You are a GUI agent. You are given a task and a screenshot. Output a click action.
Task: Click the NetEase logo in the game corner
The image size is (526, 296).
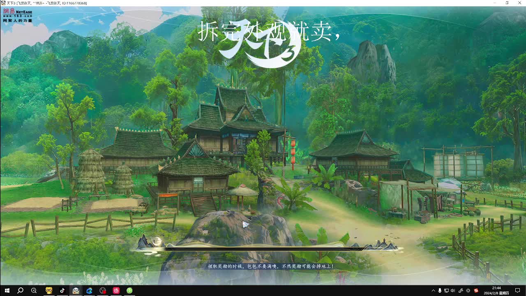[x=17, y=15]
